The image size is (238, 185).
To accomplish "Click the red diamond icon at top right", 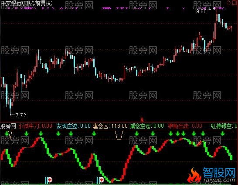I will coord(228,3).
